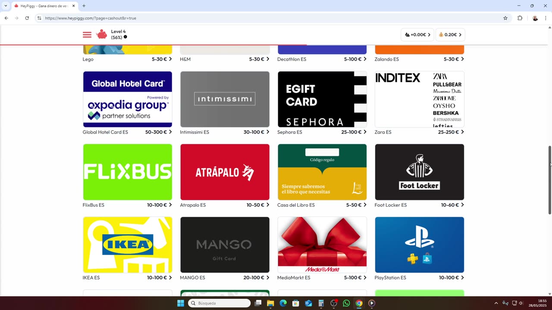552x310 pixels.
Task: Open the hamburger menu icon
Action: (x=87, y=35)
